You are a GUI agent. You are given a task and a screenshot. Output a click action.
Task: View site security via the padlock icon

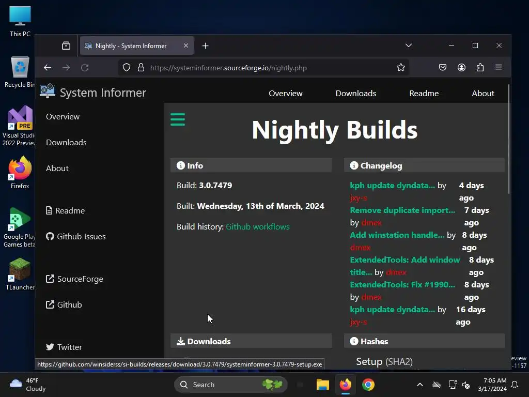coord(141,68)
